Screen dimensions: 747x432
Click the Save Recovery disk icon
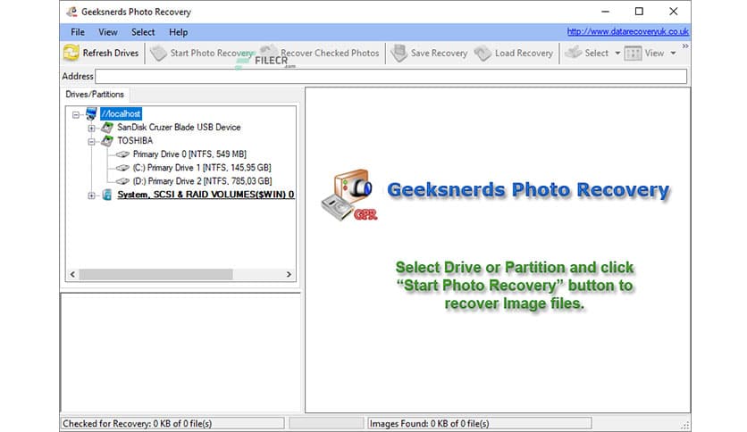click(x=399, y=53)
